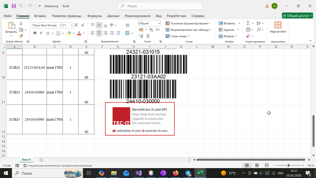
Task: Cut selection with scissors icon
Action: click(x=21, y=23)
